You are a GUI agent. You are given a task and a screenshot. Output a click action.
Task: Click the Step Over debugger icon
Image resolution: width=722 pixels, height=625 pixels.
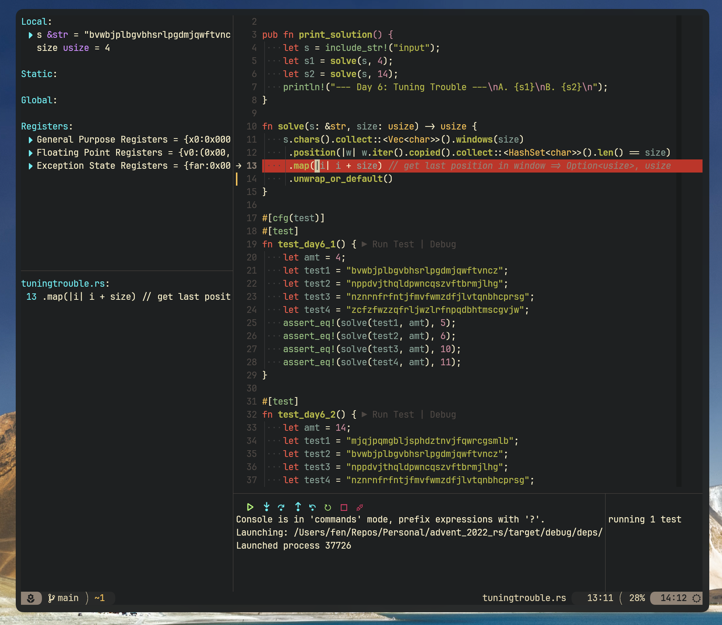[281, 507]
